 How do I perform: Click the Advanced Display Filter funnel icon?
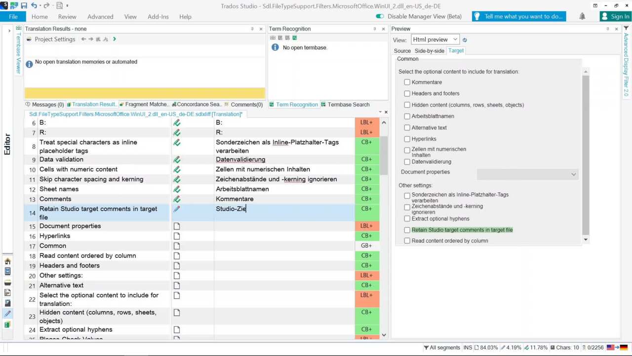[626, 29]
